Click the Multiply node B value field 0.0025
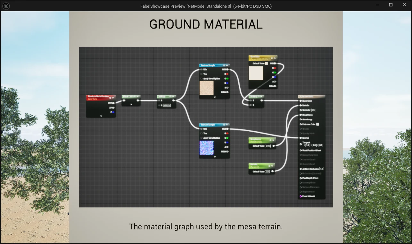412x244 pixels. 167,105
